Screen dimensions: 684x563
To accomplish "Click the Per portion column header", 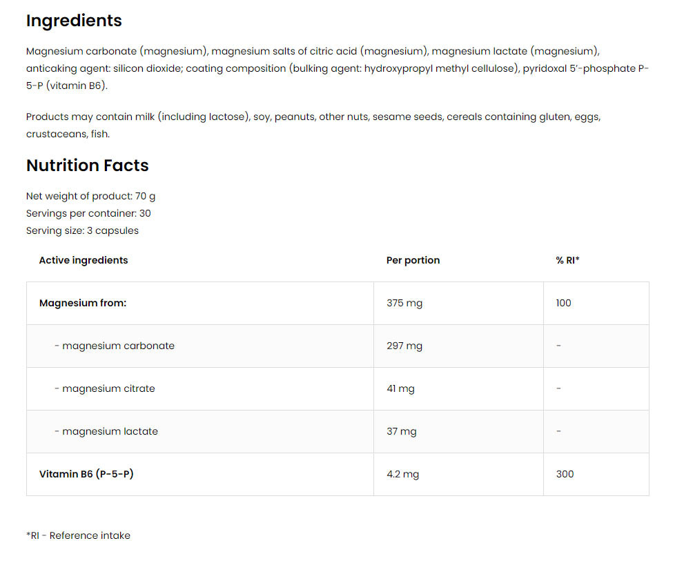I will coord(413,260).
